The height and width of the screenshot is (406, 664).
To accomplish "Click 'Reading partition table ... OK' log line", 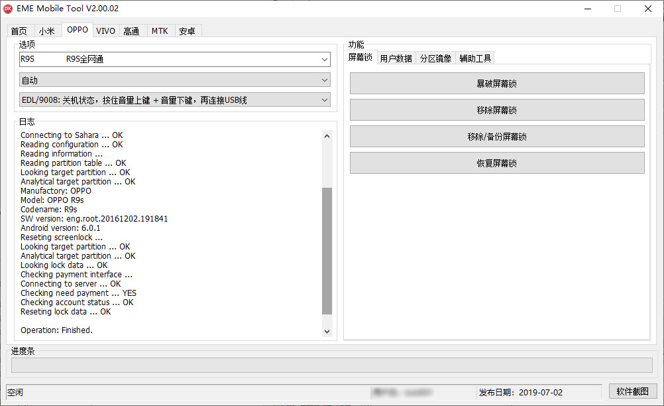I will 74,163.
